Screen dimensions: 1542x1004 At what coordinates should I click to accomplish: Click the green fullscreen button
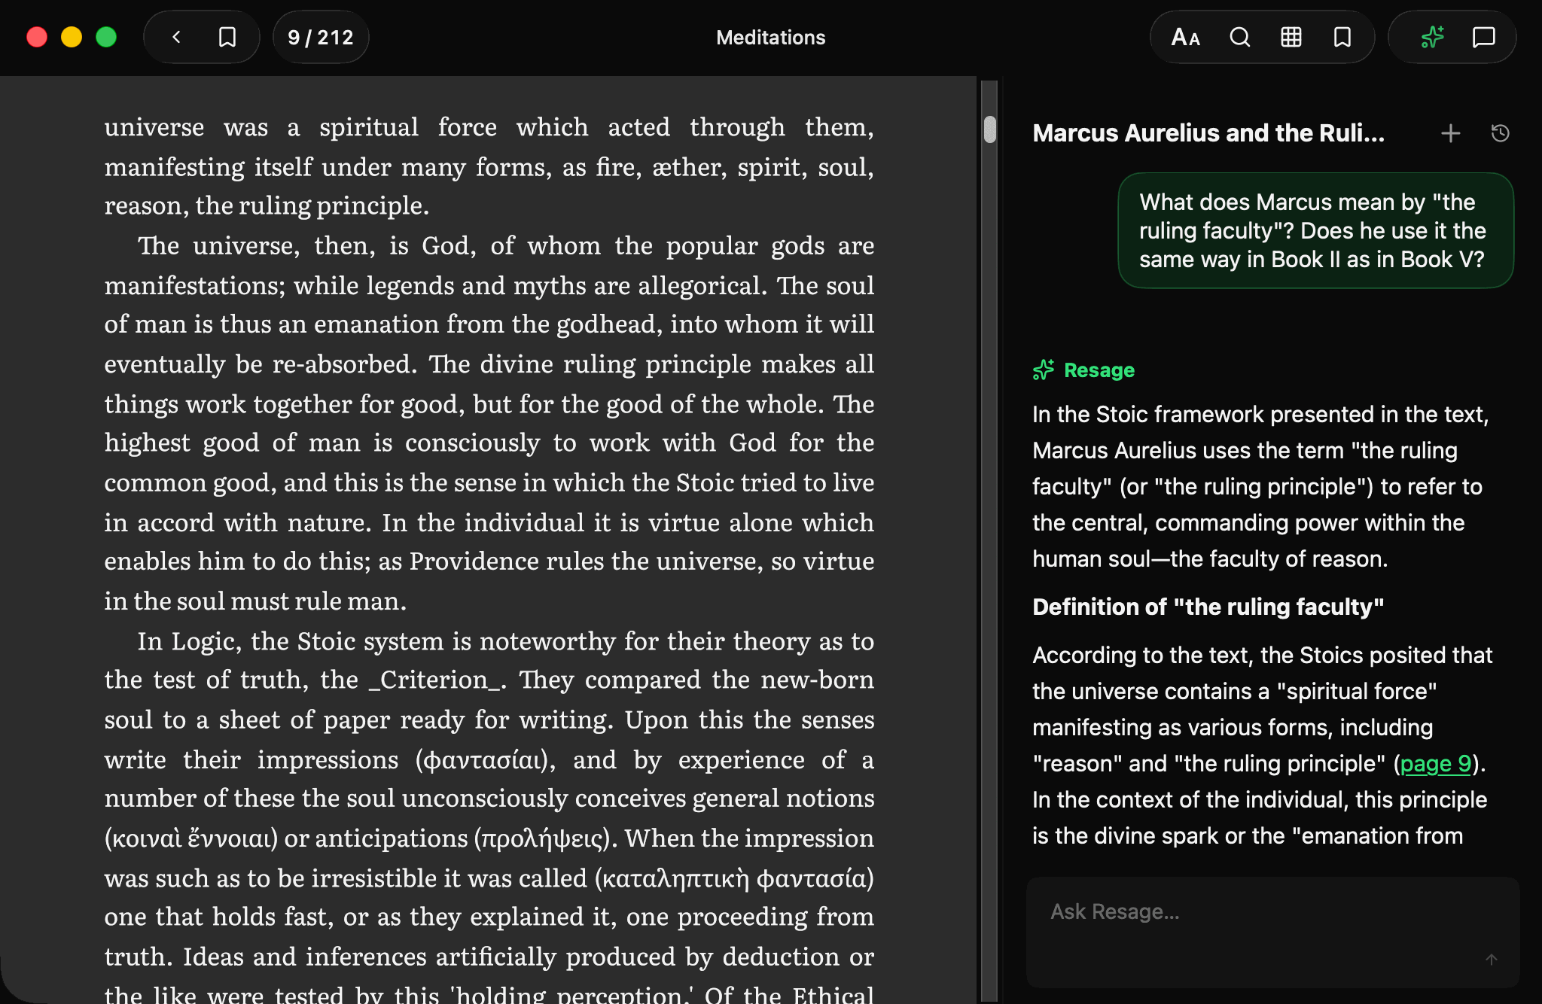[106, 37]
